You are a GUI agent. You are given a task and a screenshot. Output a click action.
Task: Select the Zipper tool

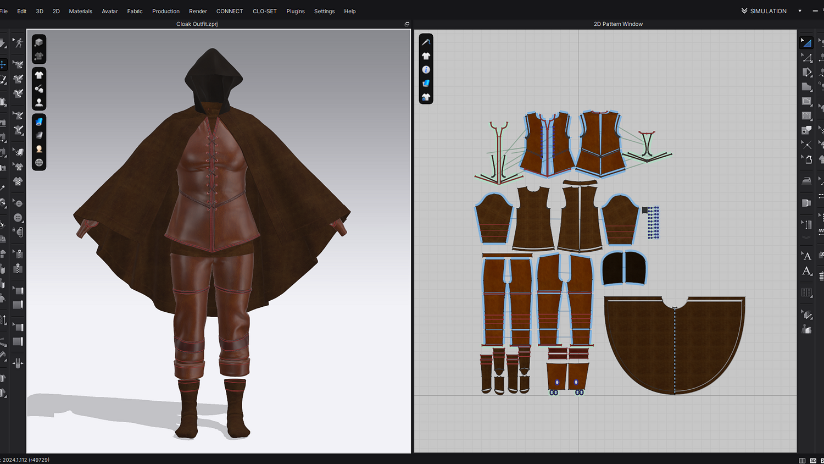(18, 268)
